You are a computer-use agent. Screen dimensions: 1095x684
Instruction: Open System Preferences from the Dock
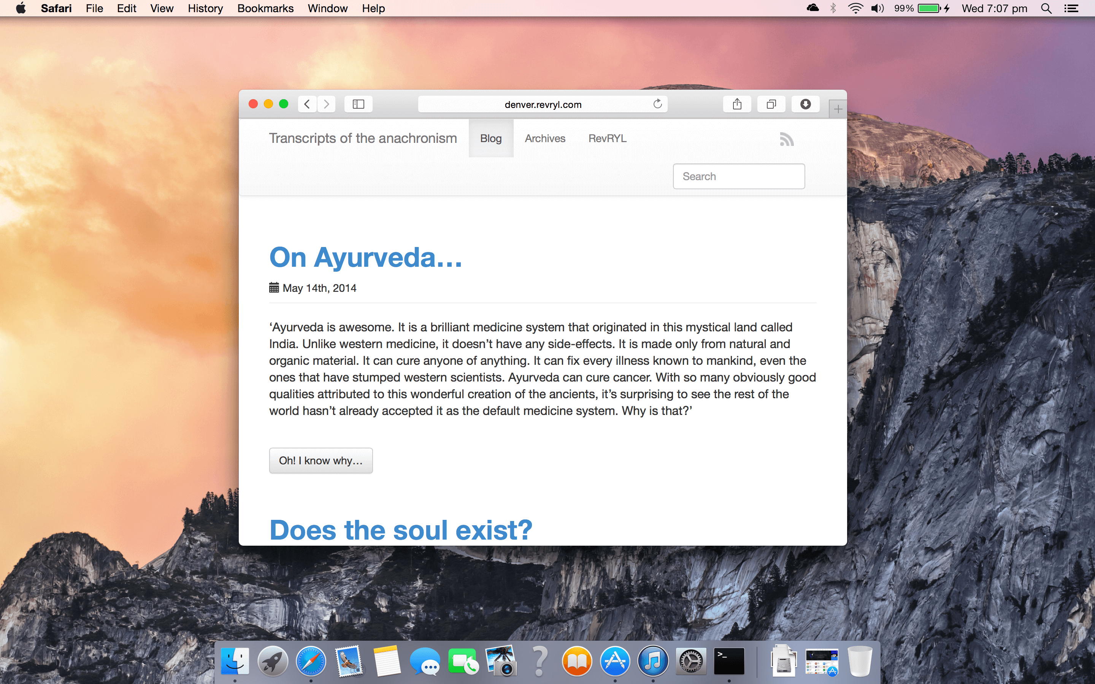coord(691,662)
